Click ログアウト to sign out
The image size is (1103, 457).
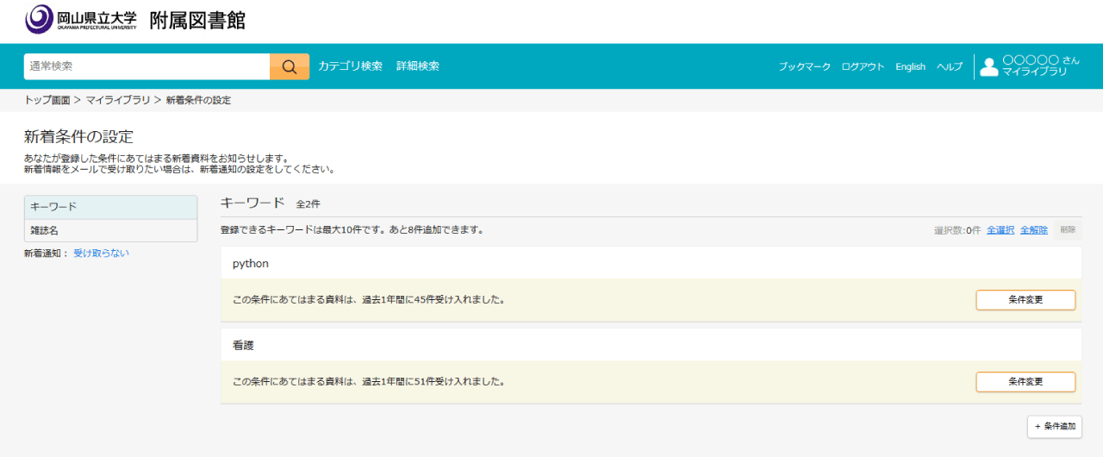tap(863, 67)
